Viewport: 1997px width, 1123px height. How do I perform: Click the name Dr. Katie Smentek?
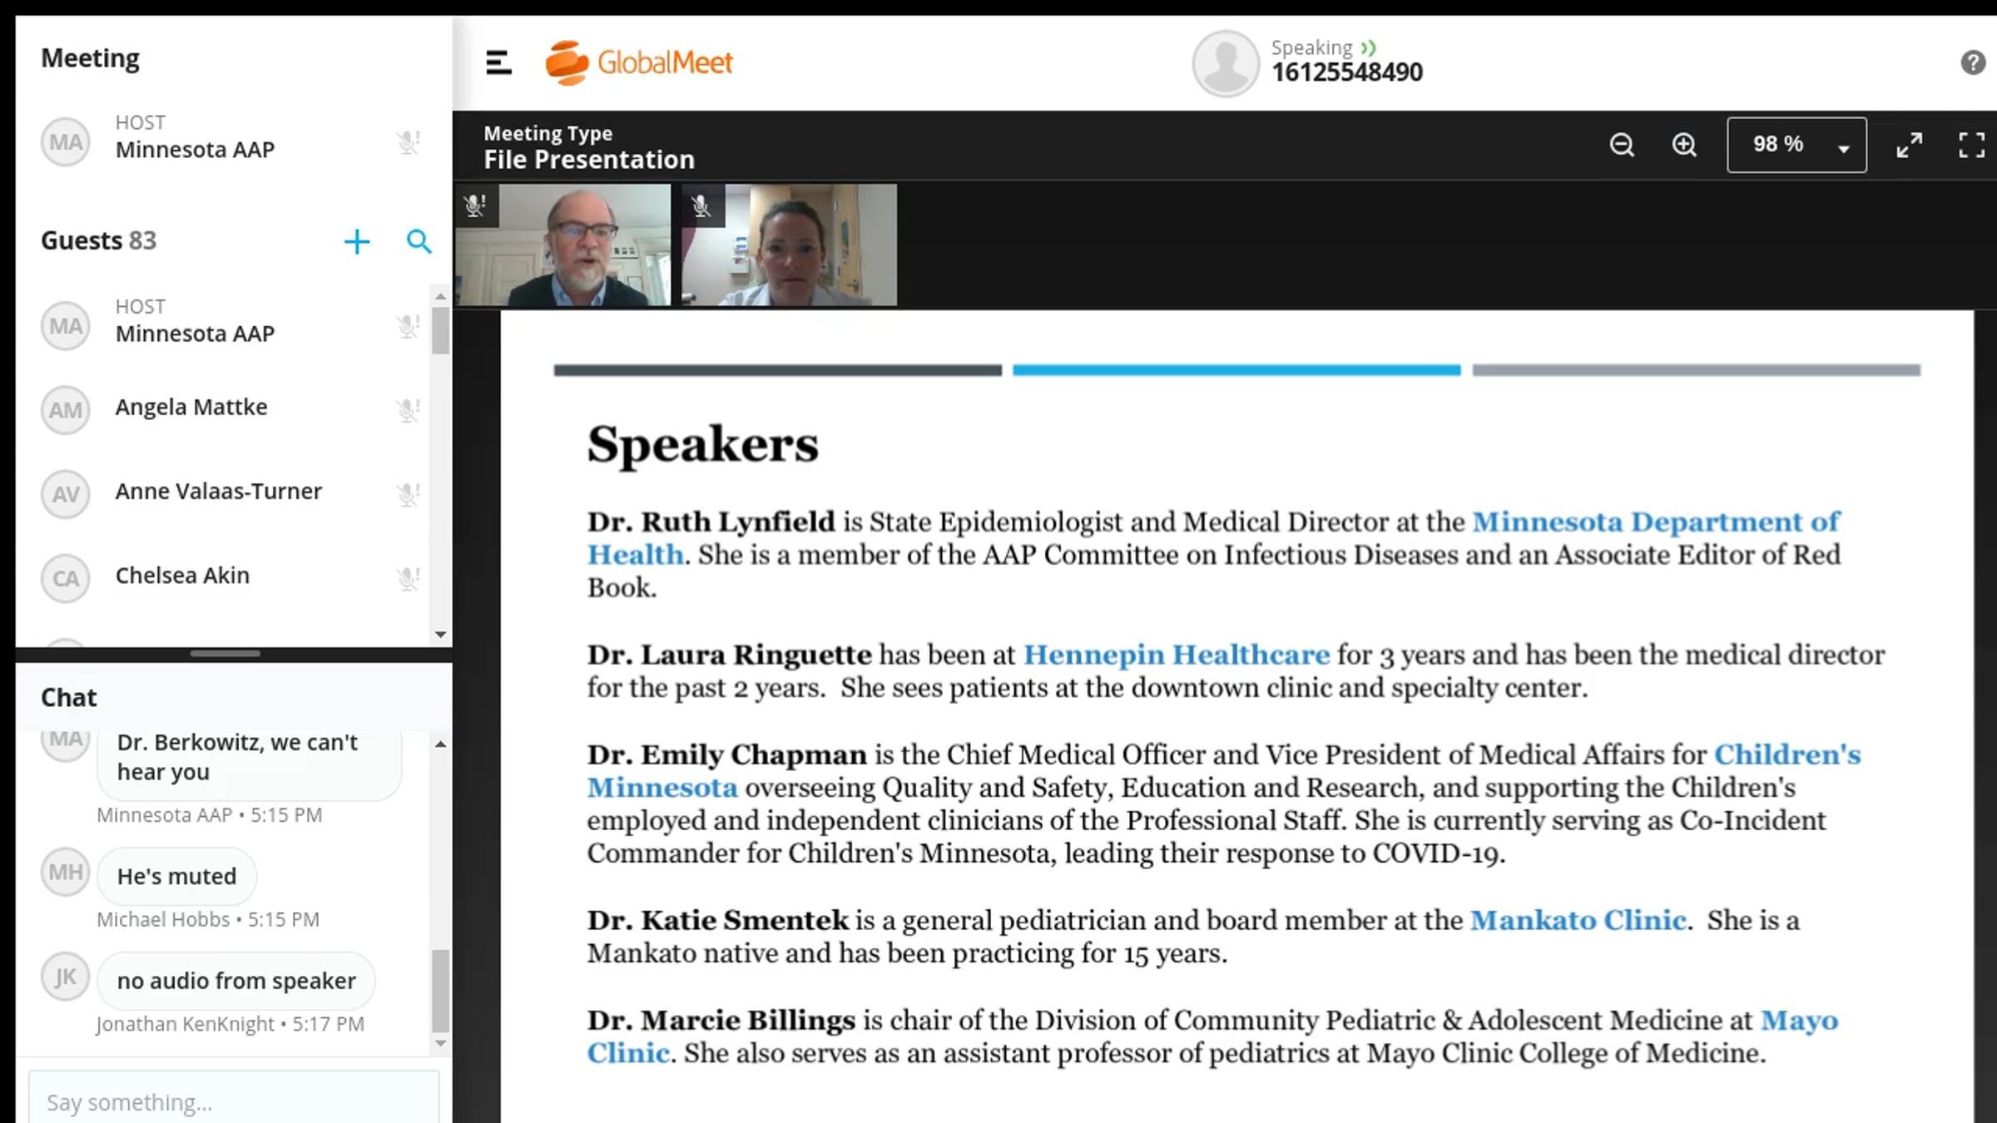coord(718,920)
